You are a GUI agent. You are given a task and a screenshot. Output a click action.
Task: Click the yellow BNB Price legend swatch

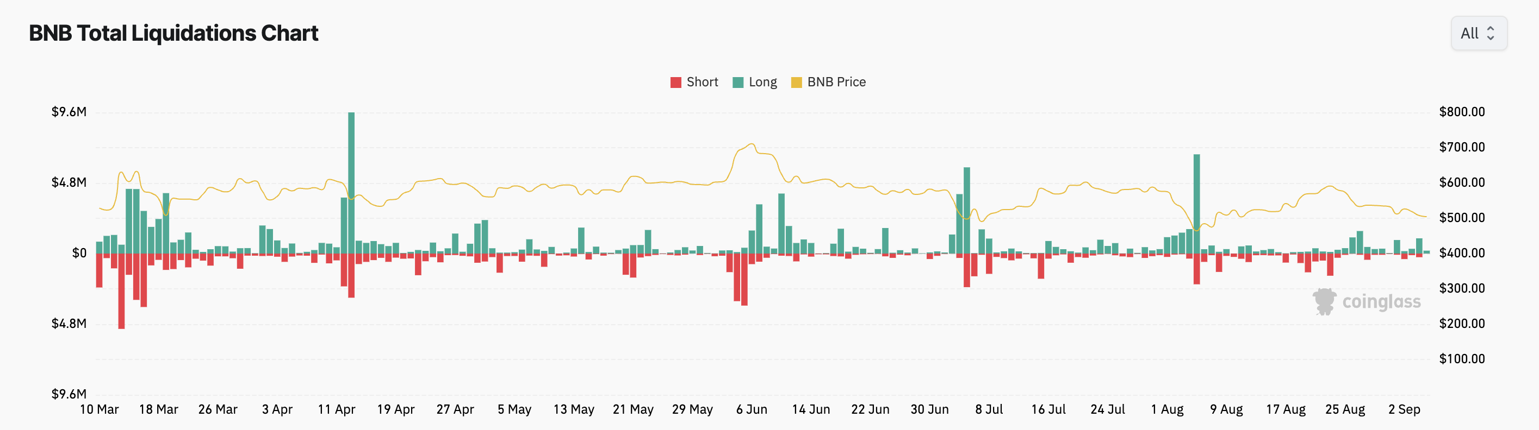(796, 83)
